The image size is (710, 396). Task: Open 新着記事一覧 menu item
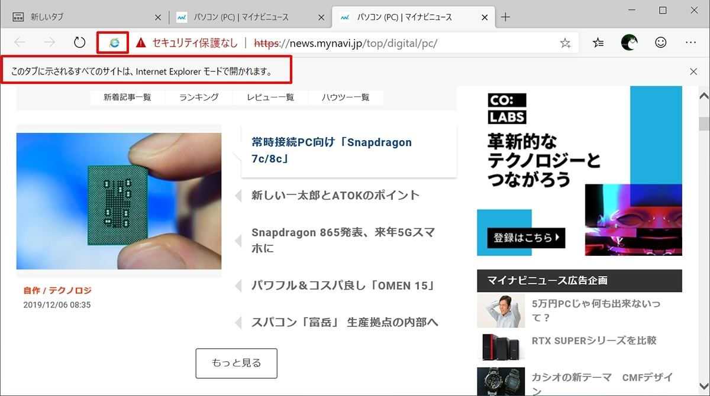pyautogui.click(x=127, y=97)
